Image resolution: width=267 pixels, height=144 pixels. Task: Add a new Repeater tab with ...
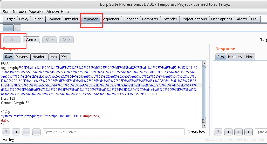point(17,28)
